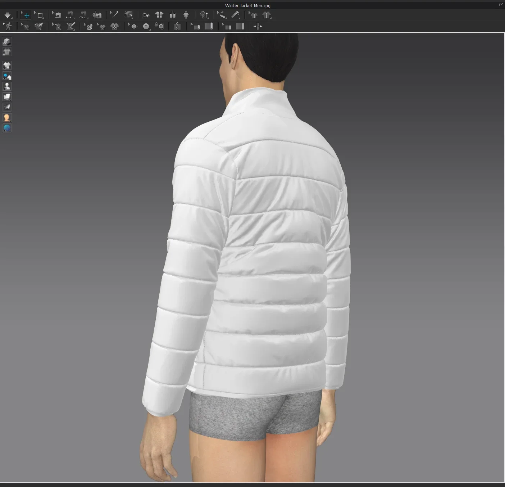Click the Fit Garment to Avatar icon

coord(186,15)
